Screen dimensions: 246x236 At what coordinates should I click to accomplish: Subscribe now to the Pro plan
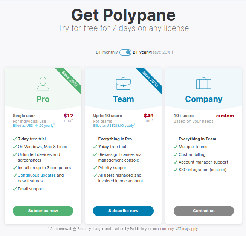(x=43, y=211)
